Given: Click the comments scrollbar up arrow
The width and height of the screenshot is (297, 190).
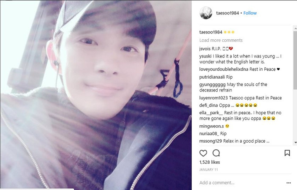Looking at the screenshot, I should pos(295,28).
